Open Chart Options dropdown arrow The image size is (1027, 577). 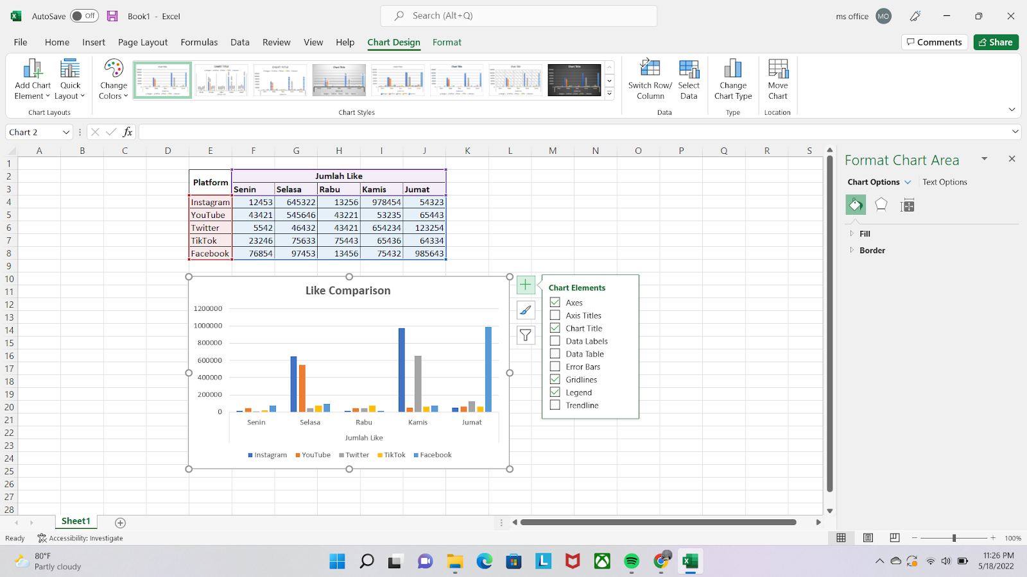tap(908, 182)
